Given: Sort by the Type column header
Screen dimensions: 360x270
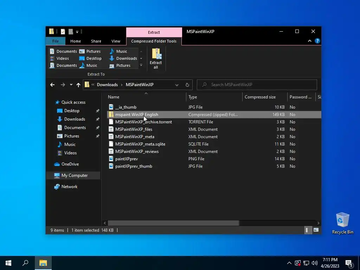Looking at the screenshot, I should pos(214,97).
